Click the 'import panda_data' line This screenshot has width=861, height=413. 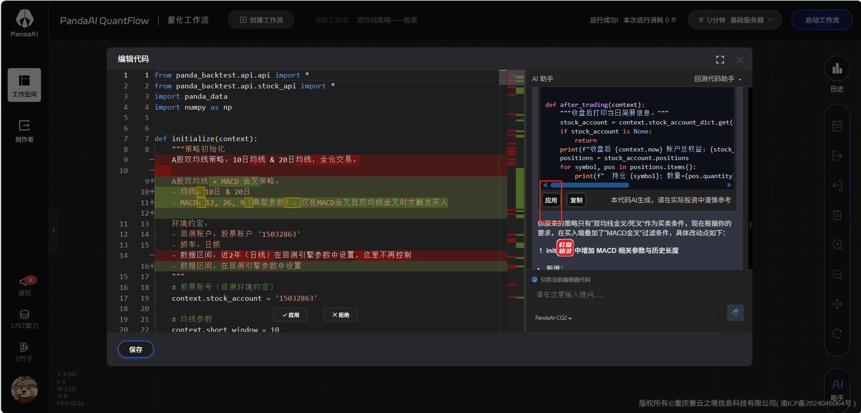click(x=191, y=96)
